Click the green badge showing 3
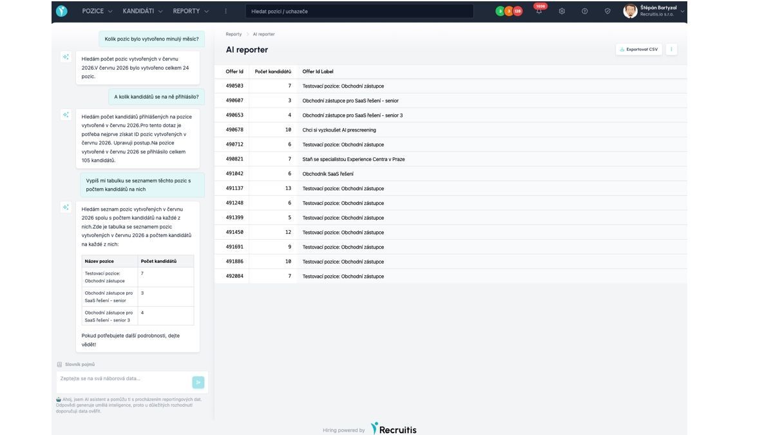773x435 pixels. click(x=500, y=11)
